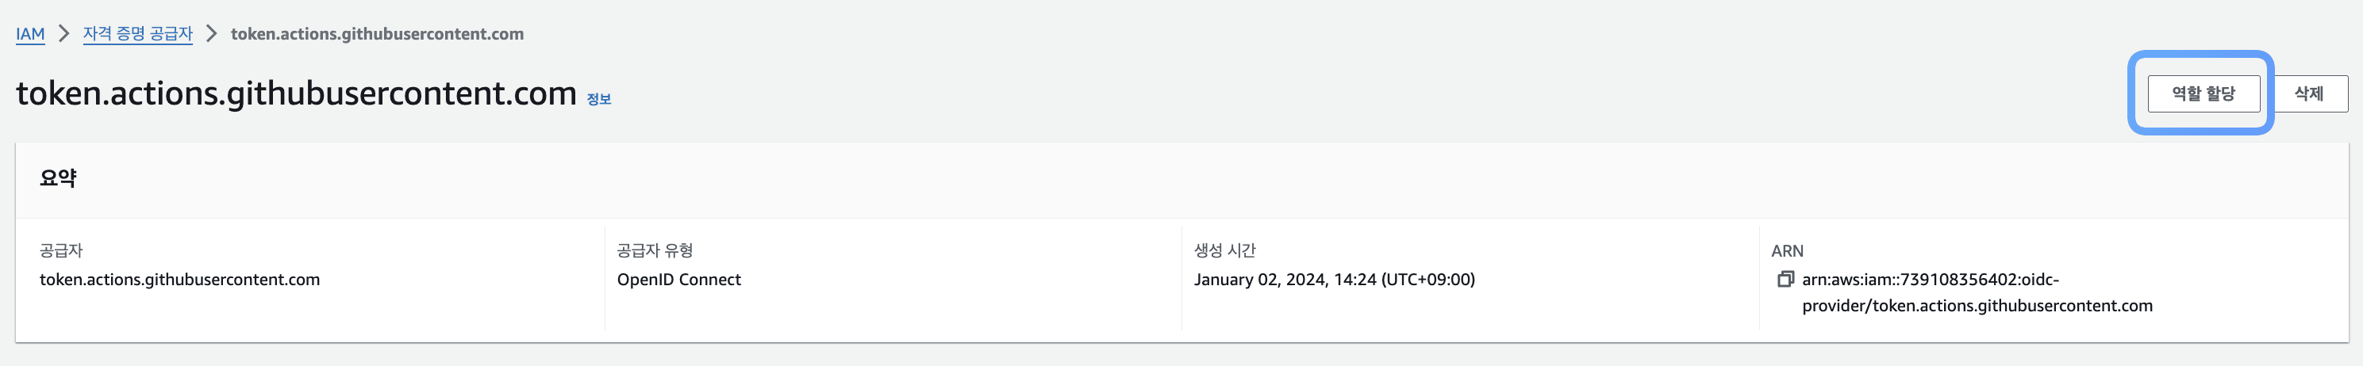
Task: Click the ARN field label
Action: [1787, 250]
